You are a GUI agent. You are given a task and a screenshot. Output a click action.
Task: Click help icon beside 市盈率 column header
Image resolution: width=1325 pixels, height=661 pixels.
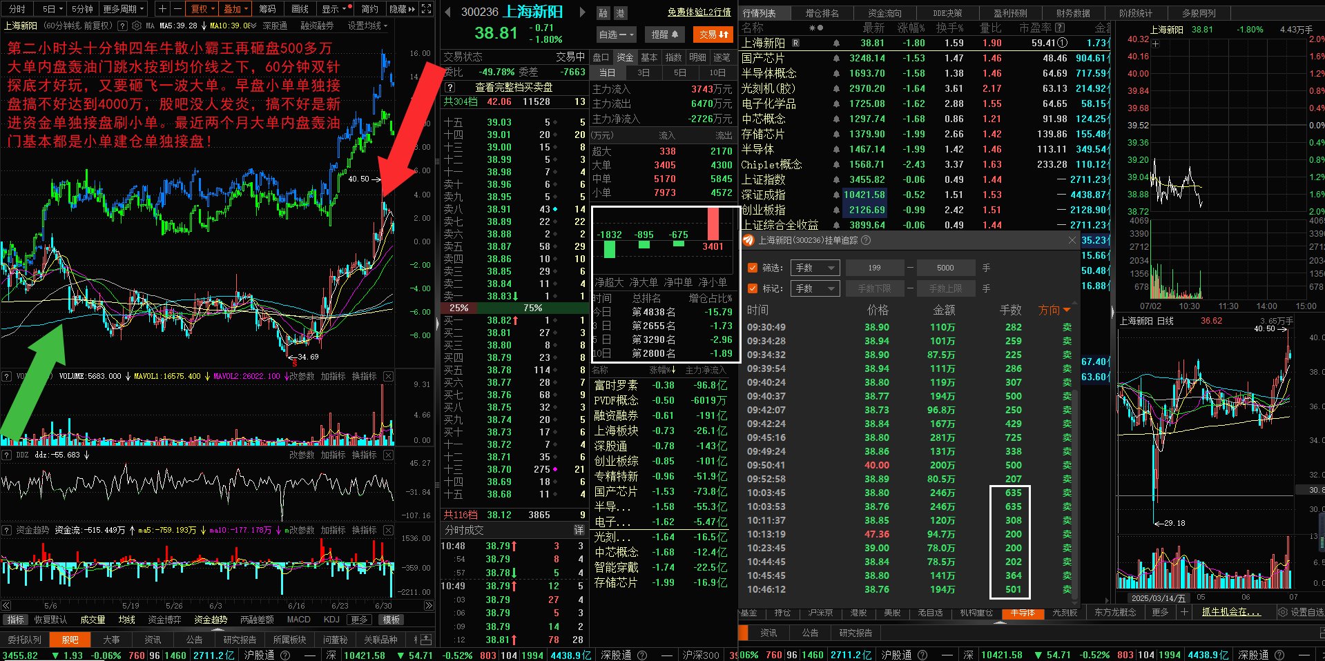[1060, 28]
